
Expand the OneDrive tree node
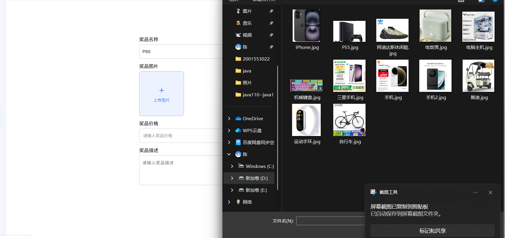point(229,118)
